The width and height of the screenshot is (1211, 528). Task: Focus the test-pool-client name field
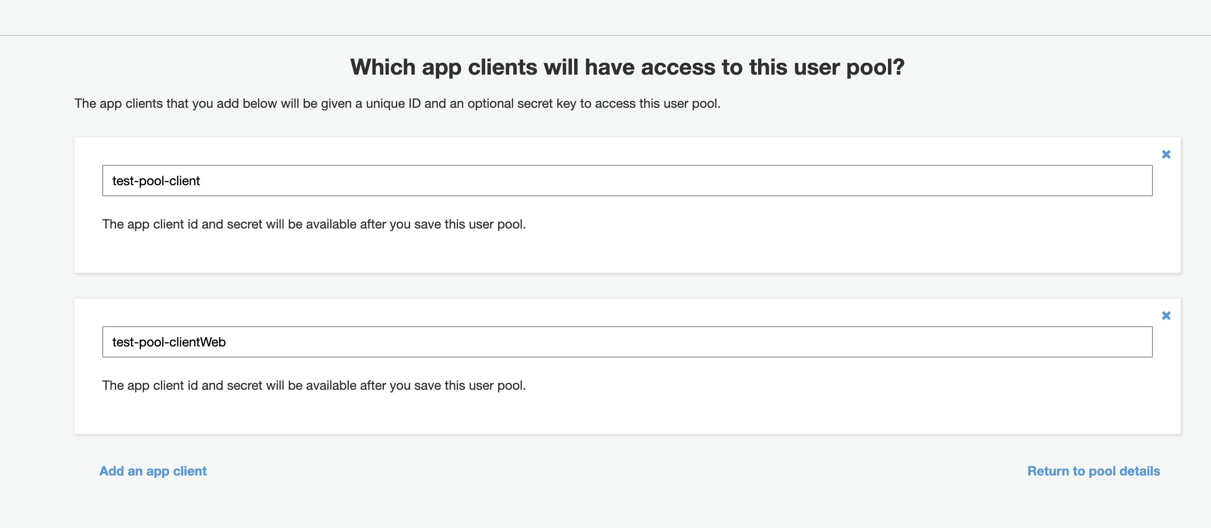627,181
